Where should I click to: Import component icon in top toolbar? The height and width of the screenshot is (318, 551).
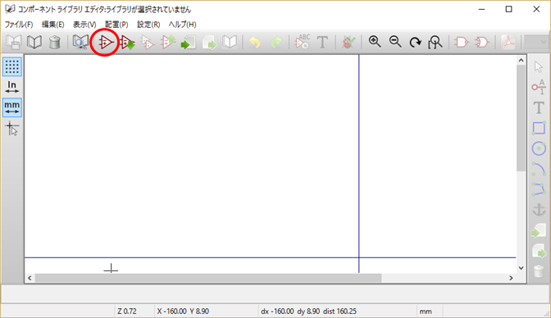[189, 43]
